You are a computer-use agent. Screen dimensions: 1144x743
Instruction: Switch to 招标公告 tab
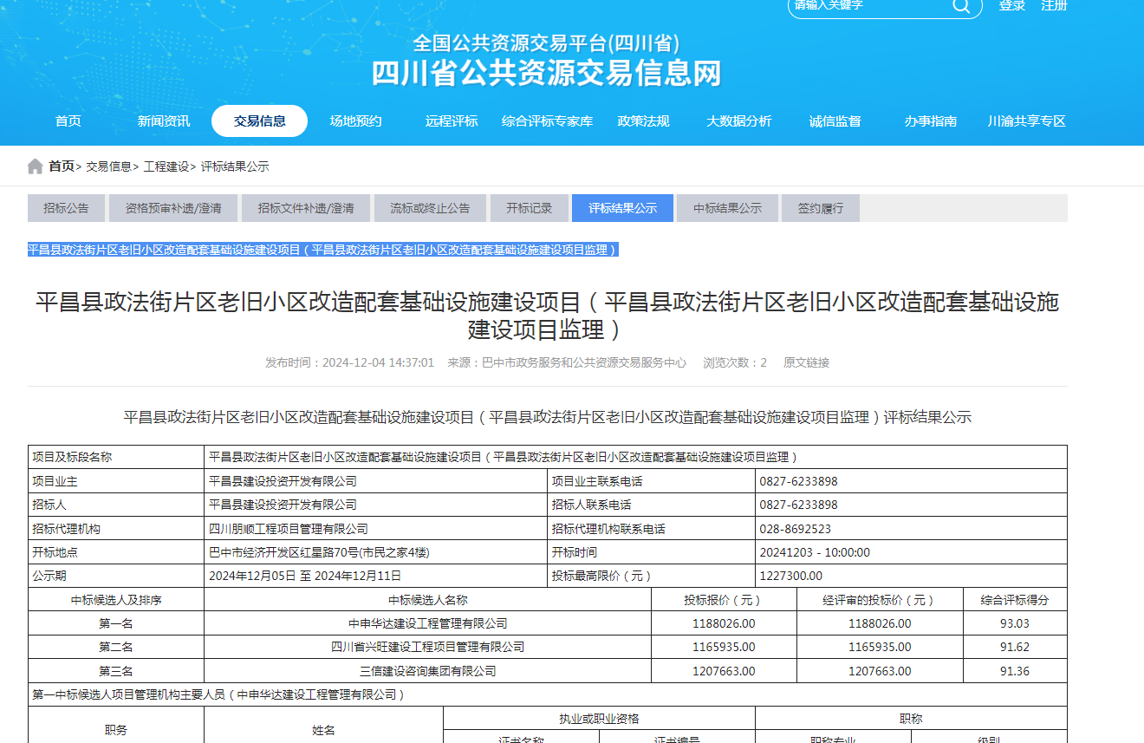(66, 208)
